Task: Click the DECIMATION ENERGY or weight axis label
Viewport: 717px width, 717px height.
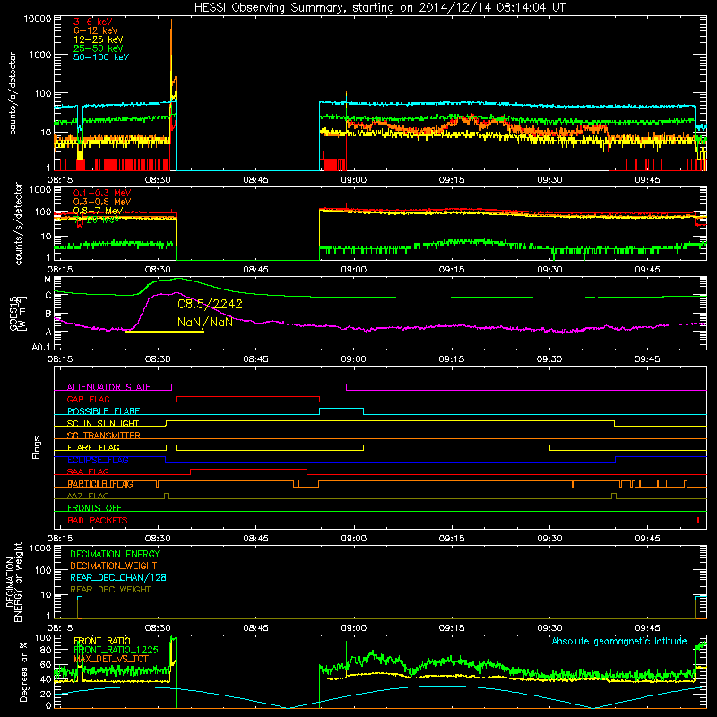Action: (x=14, y=583)
